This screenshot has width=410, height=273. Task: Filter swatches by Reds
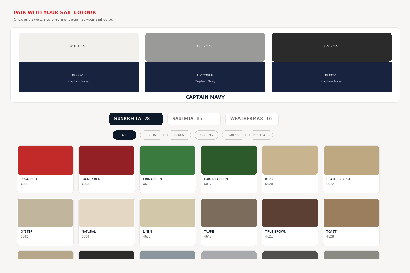[x=152, y=135]
